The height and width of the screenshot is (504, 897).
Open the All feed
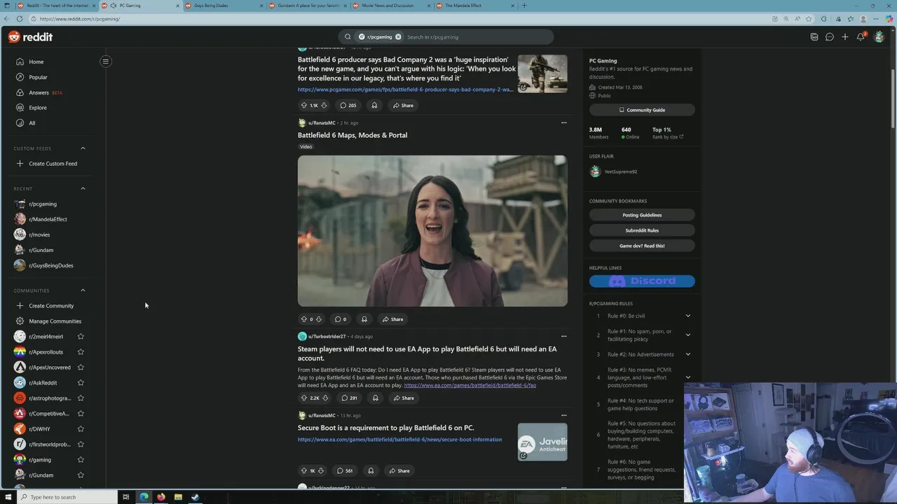[x=32, y=123]
